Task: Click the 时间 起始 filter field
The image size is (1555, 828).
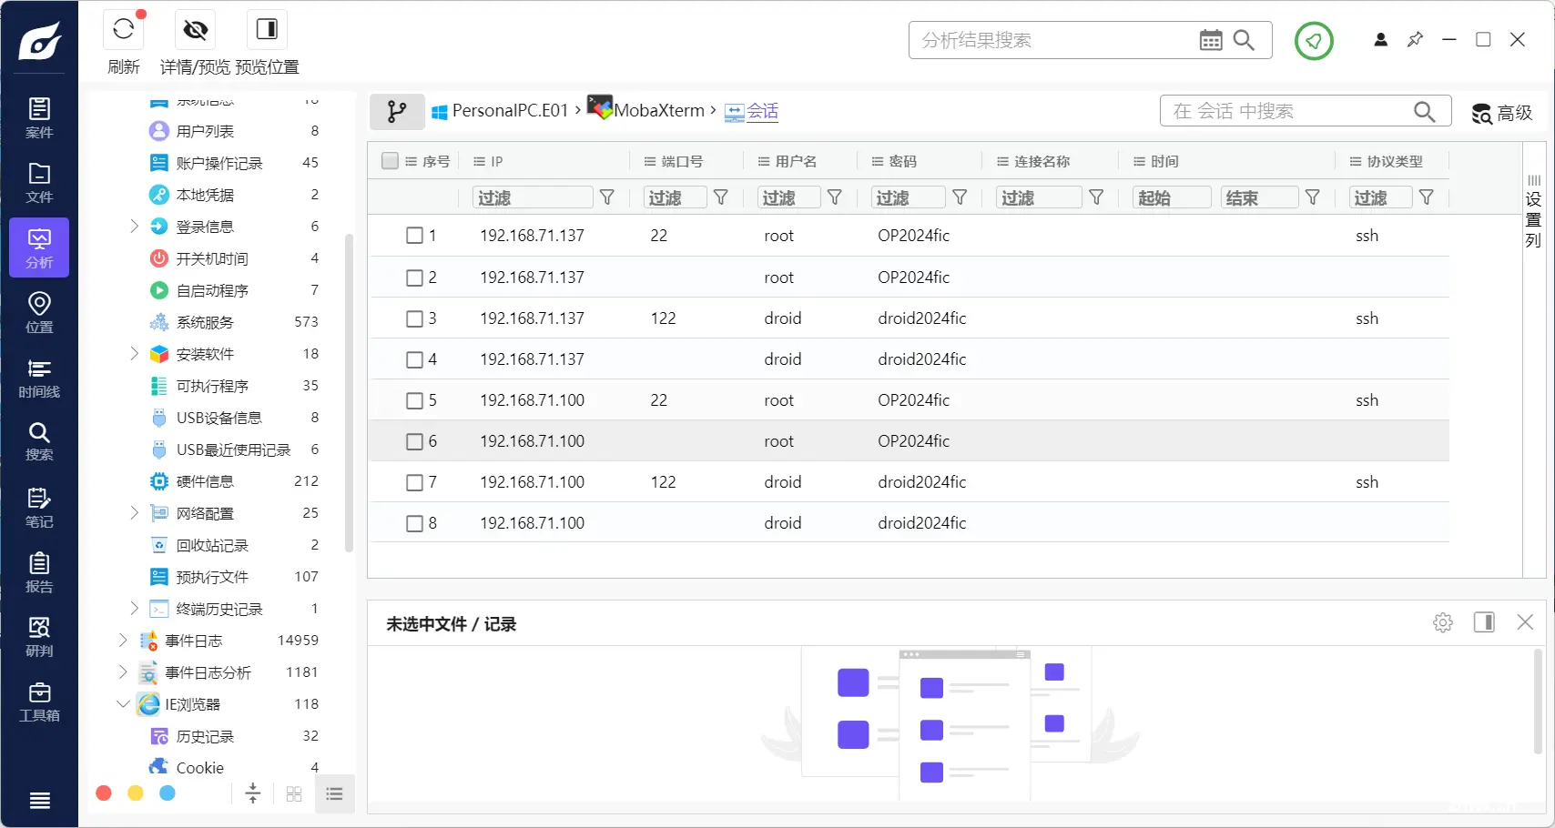Action: (x=1172, y=197)
